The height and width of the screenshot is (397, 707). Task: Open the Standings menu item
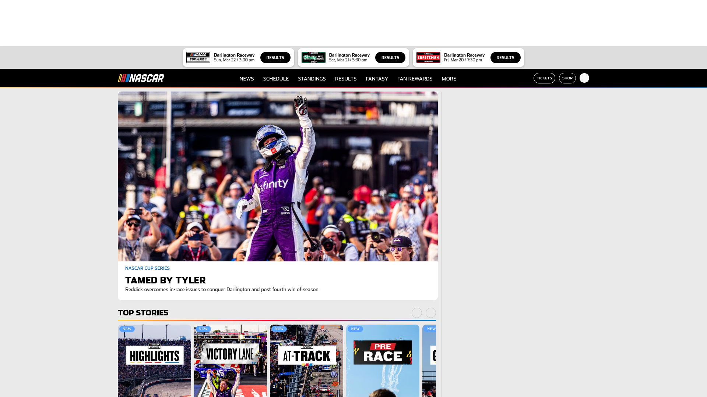coord(312,79)
